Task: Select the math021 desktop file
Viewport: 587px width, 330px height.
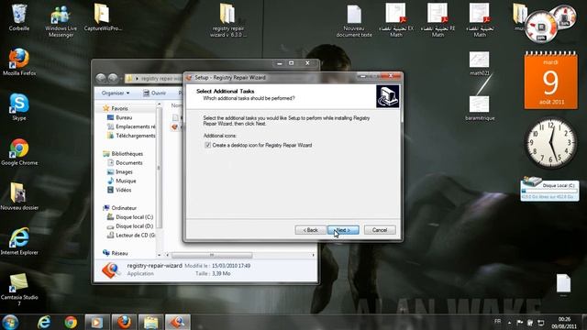Action: 480,63
